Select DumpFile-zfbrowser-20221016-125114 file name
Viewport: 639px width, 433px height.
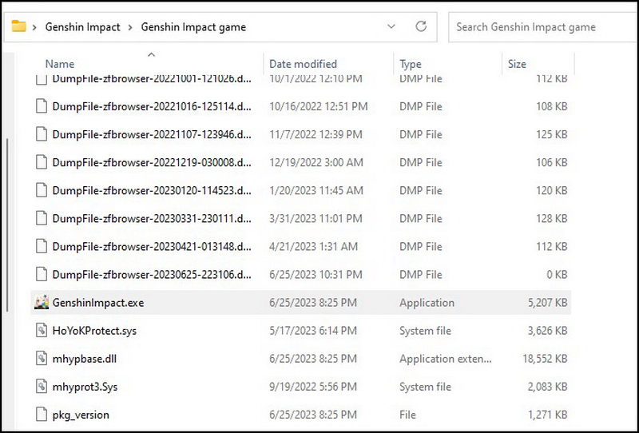[x=152, y=106]
